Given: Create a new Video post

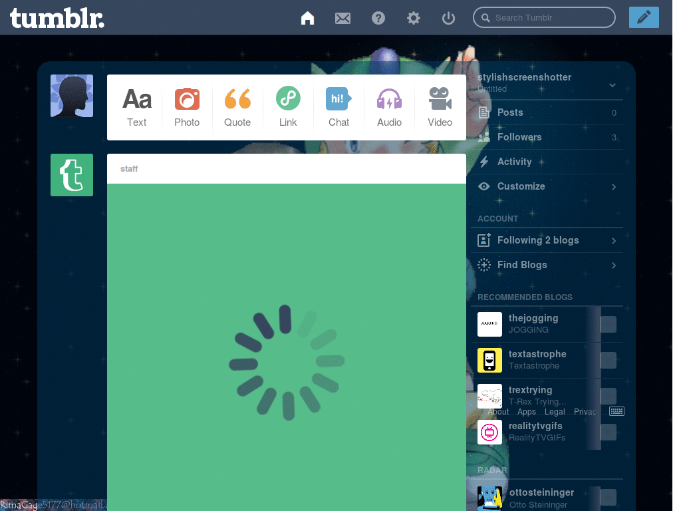Looking at the screenshot, I should tap(440, 107).
